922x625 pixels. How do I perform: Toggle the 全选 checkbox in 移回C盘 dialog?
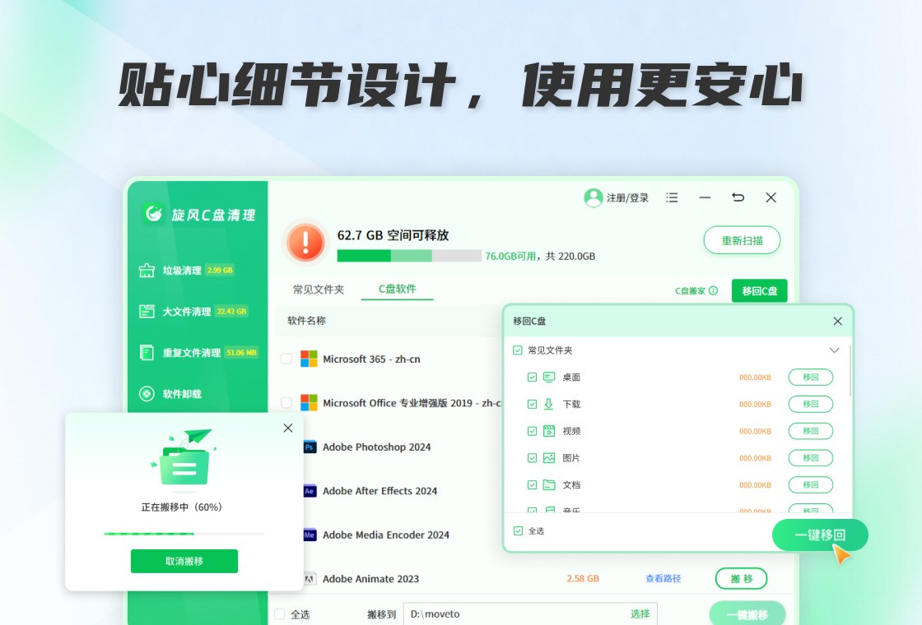(x=518, y=531)
